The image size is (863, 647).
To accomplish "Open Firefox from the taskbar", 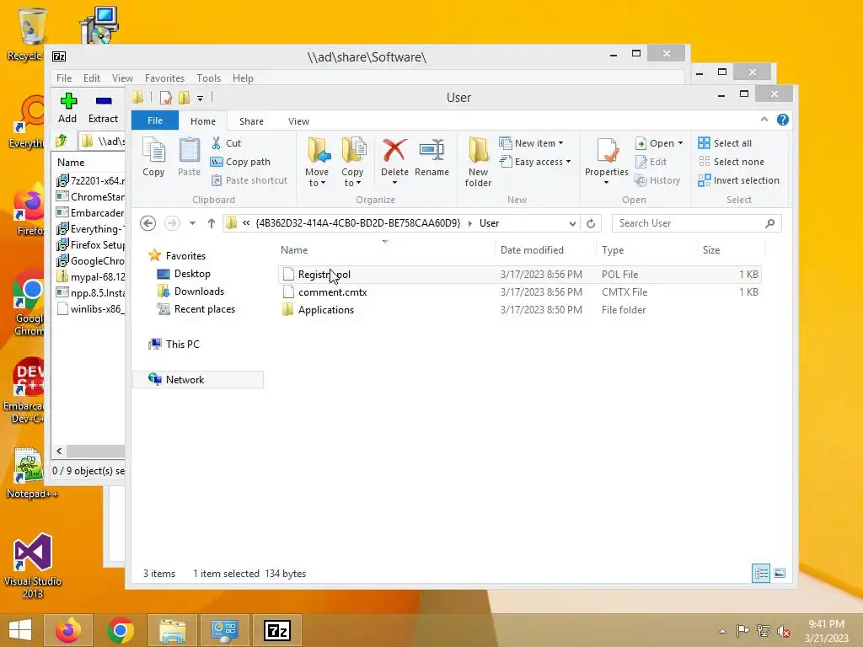I will coord(68,630).
